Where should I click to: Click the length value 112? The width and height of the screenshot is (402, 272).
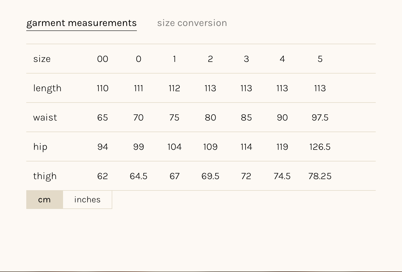point(174,88)
